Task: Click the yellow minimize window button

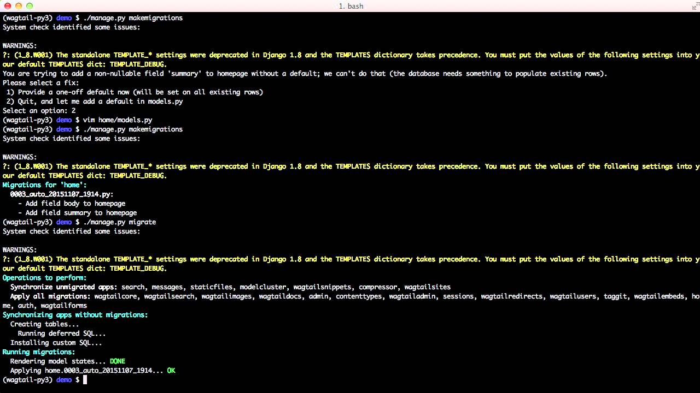Action: 19,6
